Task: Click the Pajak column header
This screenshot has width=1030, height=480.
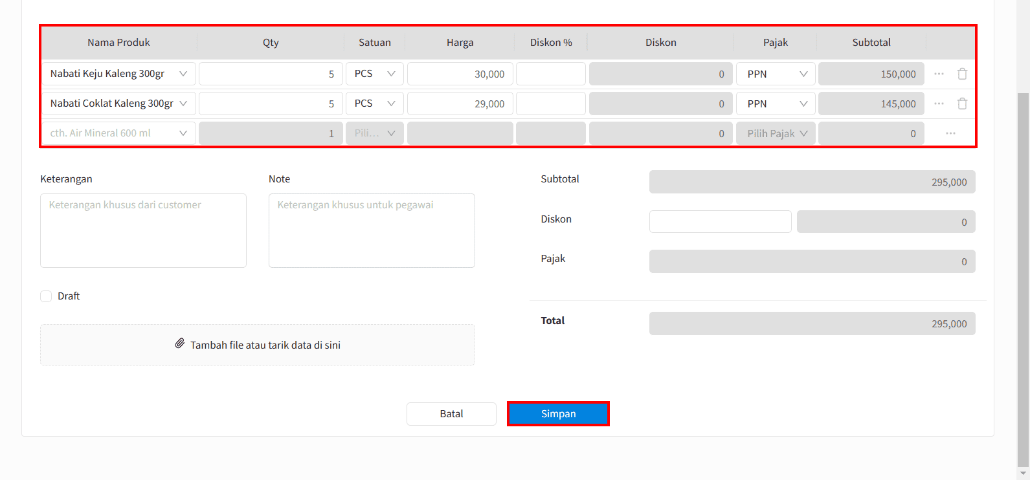Action: click(776, 43)
